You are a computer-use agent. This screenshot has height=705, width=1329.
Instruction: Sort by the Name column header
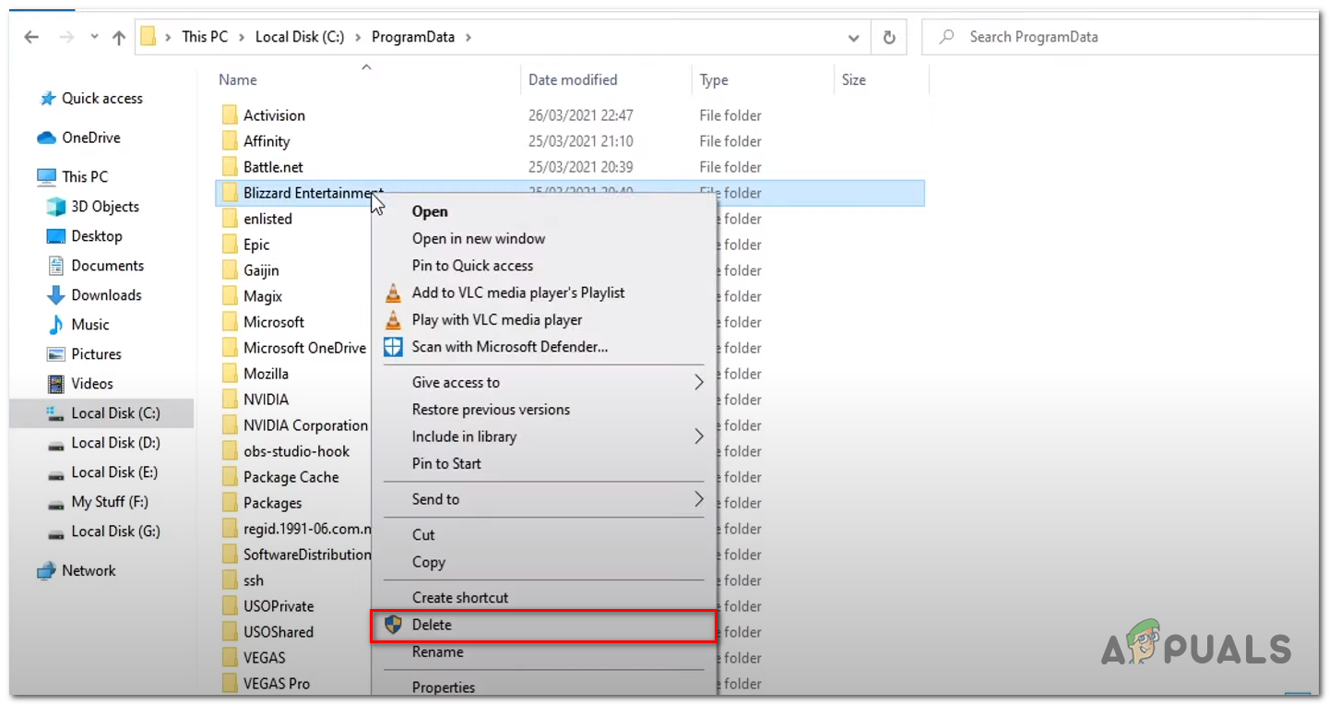238,80
